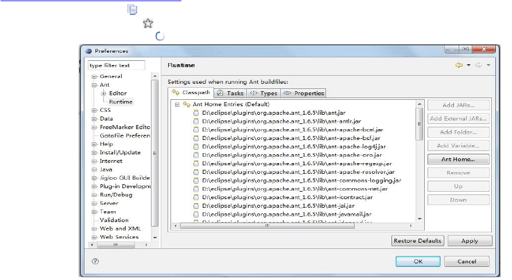Switch to the Tasks tab
The image size is (512, 280).
click(x=230, y=94)
